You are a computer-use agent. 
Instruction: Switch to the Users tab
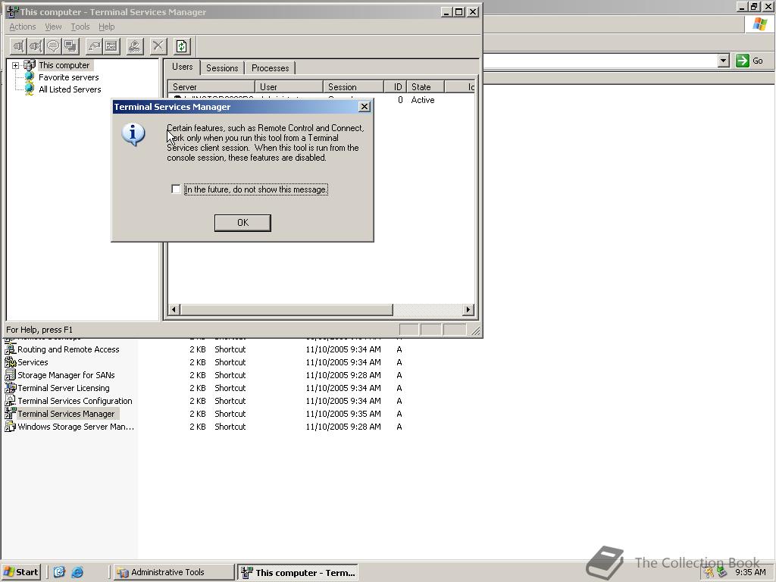point(182,67)
